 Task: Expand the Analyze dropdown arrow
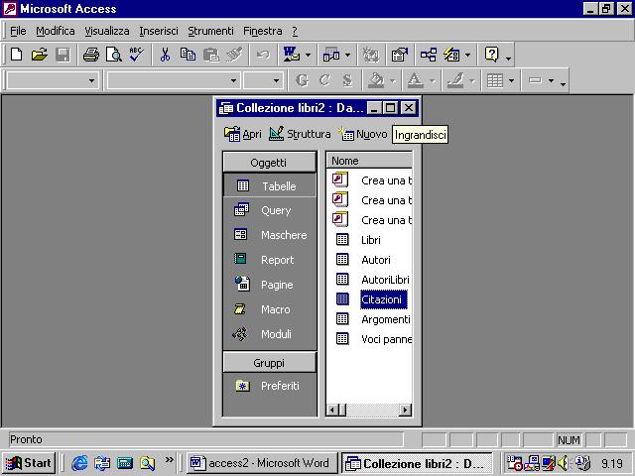pos(348,55)
